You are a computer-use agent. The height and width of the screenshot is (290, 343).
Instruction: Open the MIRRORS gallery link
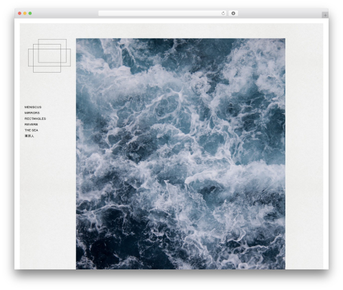pyautogui.click(x=32, y=113)
